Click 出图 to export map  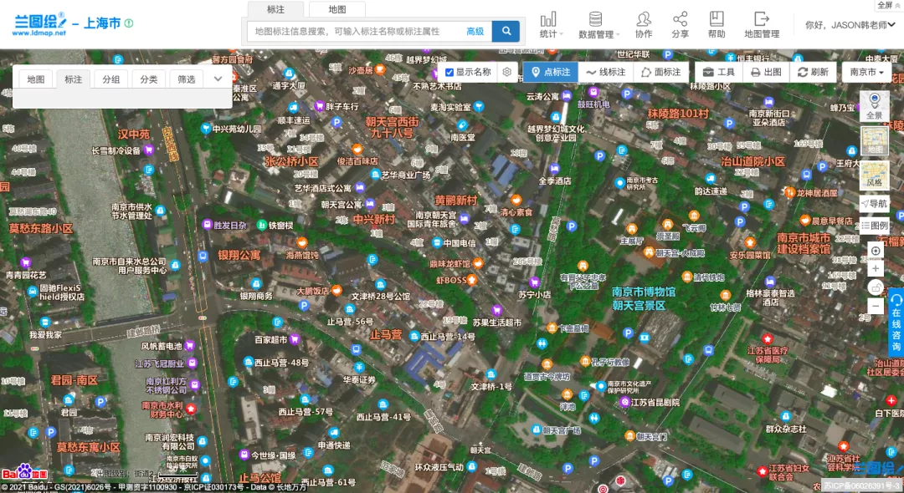pyautogui.click(x=766, y=72)
